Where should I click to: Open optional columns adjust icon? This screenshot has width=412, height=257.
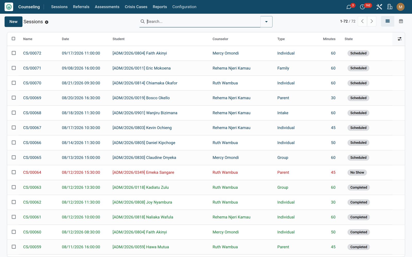click(399, 39)
